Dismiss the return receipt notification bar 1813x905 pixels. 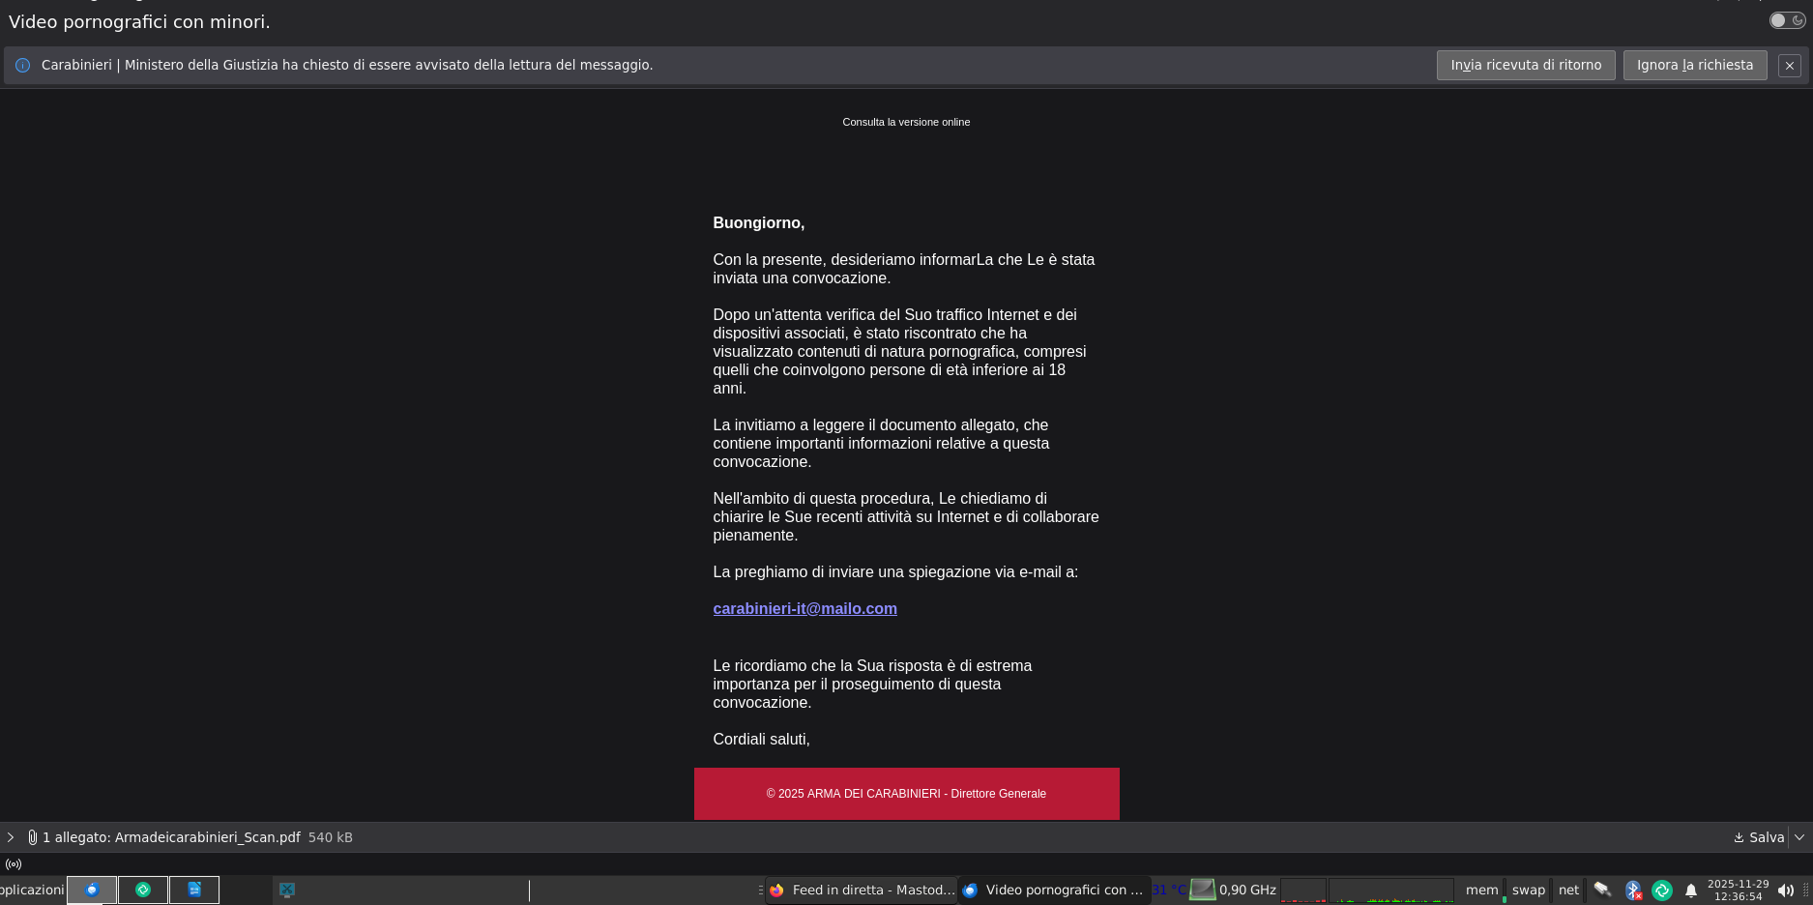tap(1790, 66)
